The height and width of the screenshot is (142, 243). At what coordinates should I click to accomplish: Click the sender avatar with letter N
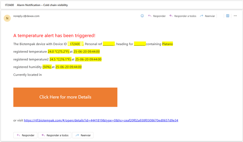[7, 18]
